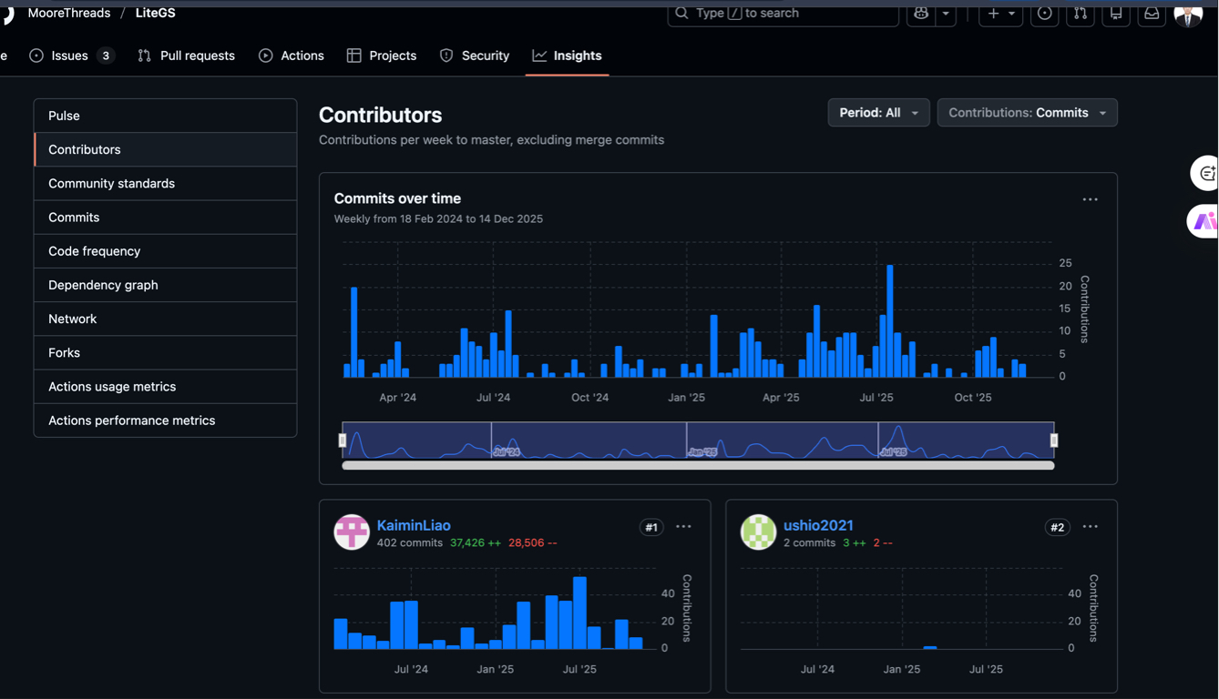Go to the LiteGS repository link
The width and height of the screenshot is (1219, 699).
click(x=156, y=14)
